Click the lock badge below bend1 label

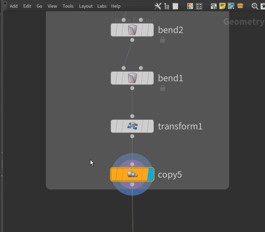click(x=163, y=88)
